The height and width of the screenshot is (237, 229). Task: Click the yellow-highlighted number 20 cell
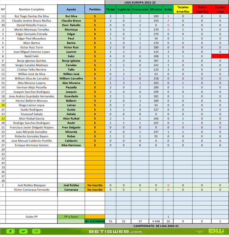coord(3,105)
